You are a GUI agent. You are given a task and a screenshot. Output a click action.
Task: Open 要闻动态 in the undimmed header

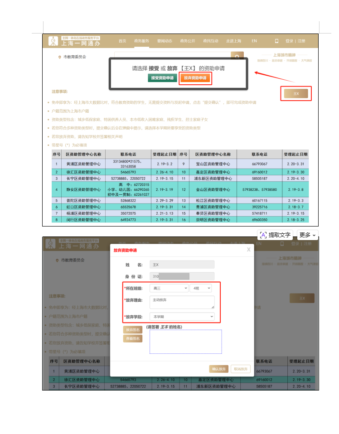click(165, 41)
